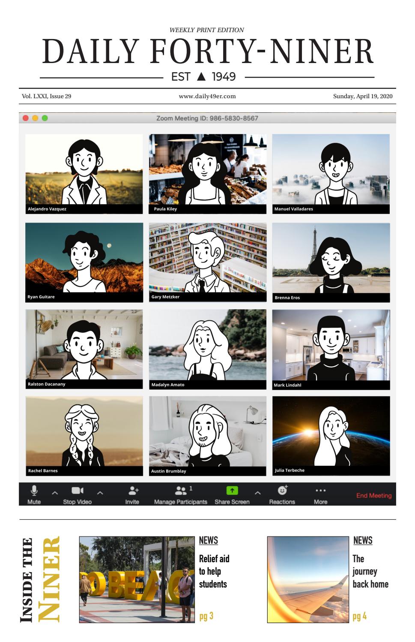Click the yellow minimize window dot
415x642 pixels.
[x=35, y=118]
